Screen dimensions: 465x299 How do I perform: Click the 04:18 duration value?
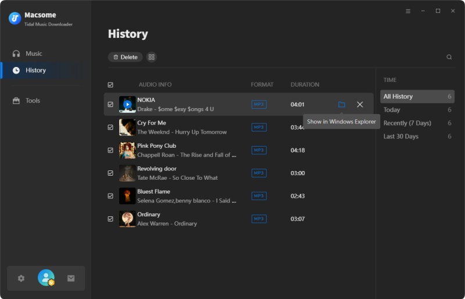(298, 150)
